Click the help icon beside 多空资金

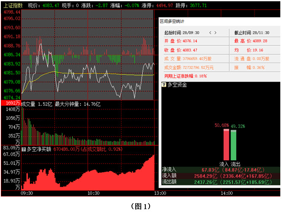point(164,85)
